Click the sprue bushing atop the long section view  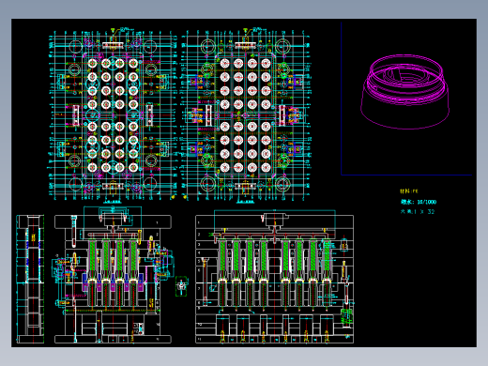(x=275, y=220)
